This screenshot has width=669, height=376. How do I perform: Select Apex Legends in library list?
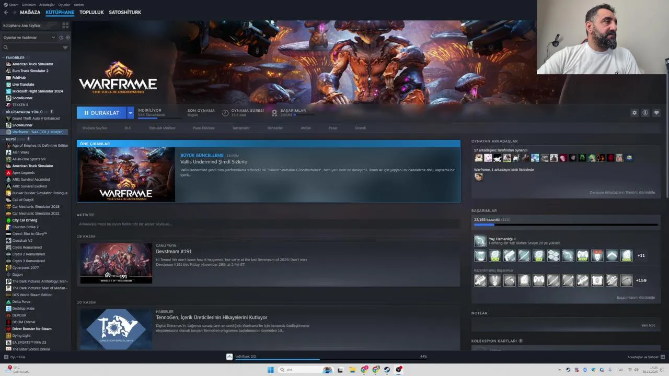(24, 173)
